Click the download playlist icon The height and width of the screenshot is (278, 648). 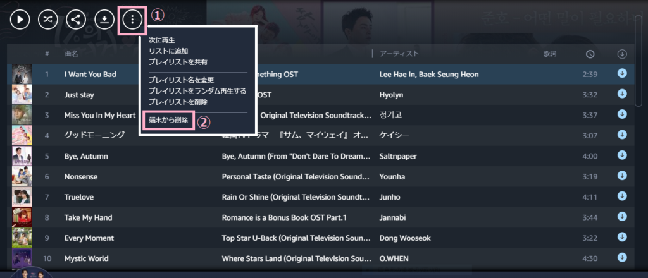[x=104, y=20]
